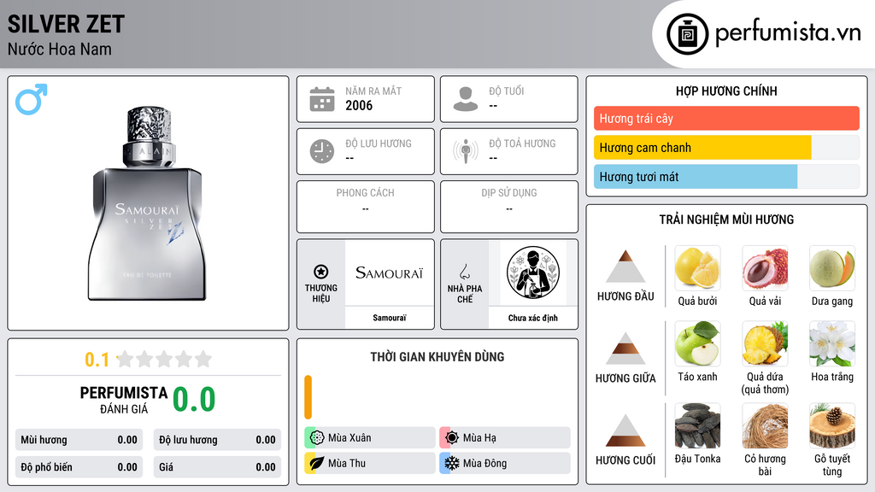Click the Hương trái cây accord bar
This screenshot has width=875, height=492.
click(726, 118)
